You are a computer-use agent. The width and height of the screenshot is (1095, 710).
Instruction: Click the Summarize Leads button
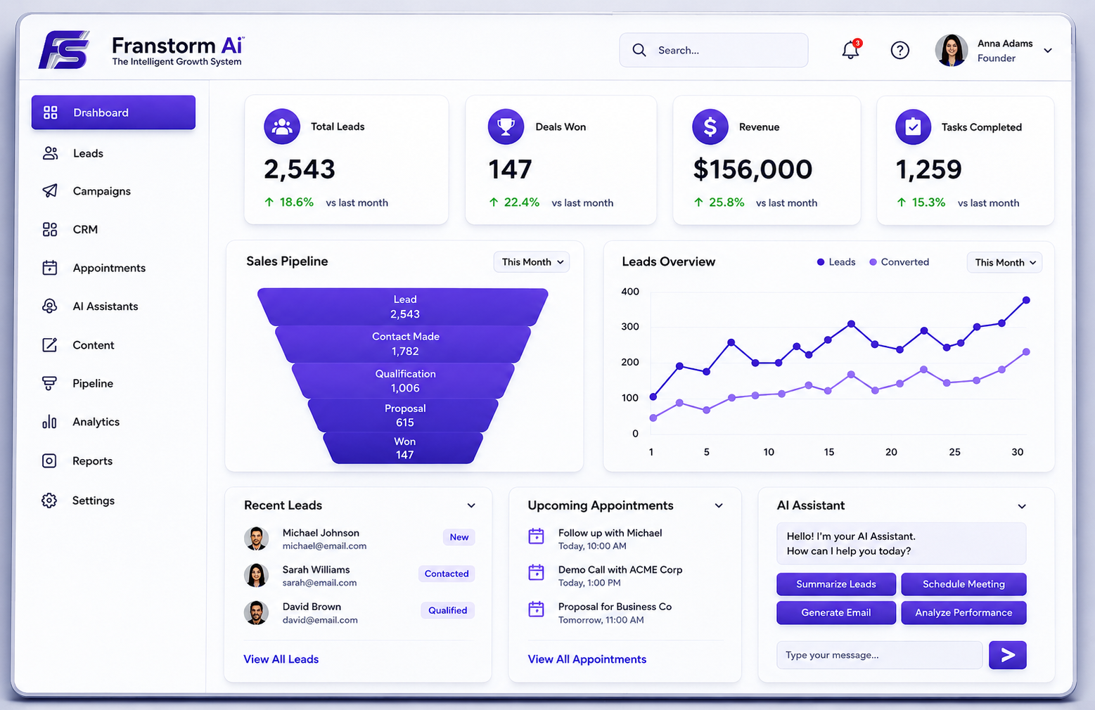(x=836, y=584)
